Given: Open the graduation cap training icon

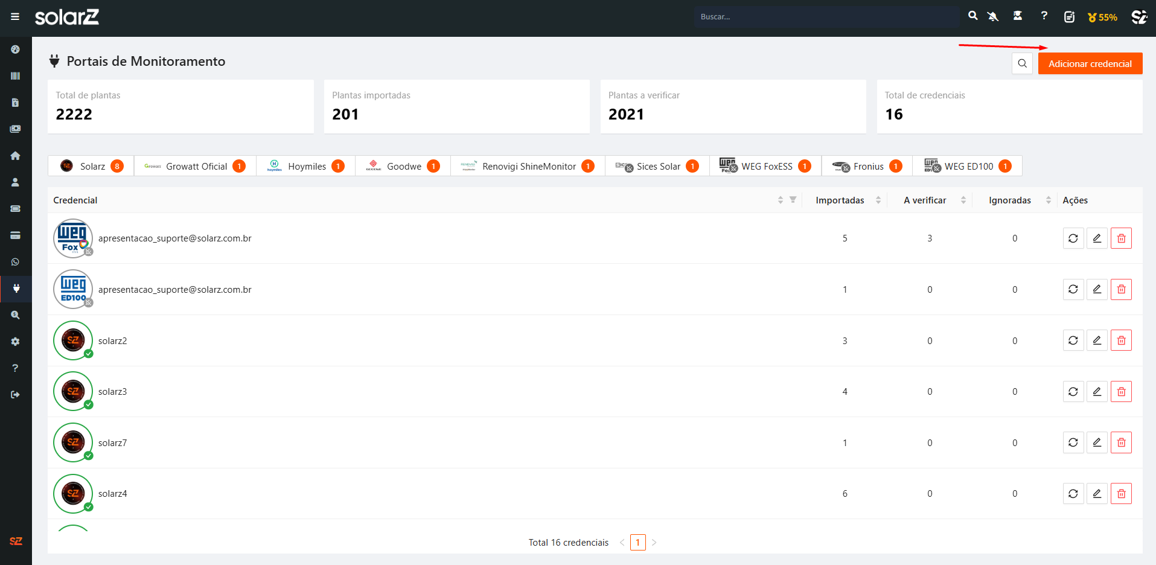Looking at the screenshot, I should point(1018,16).
